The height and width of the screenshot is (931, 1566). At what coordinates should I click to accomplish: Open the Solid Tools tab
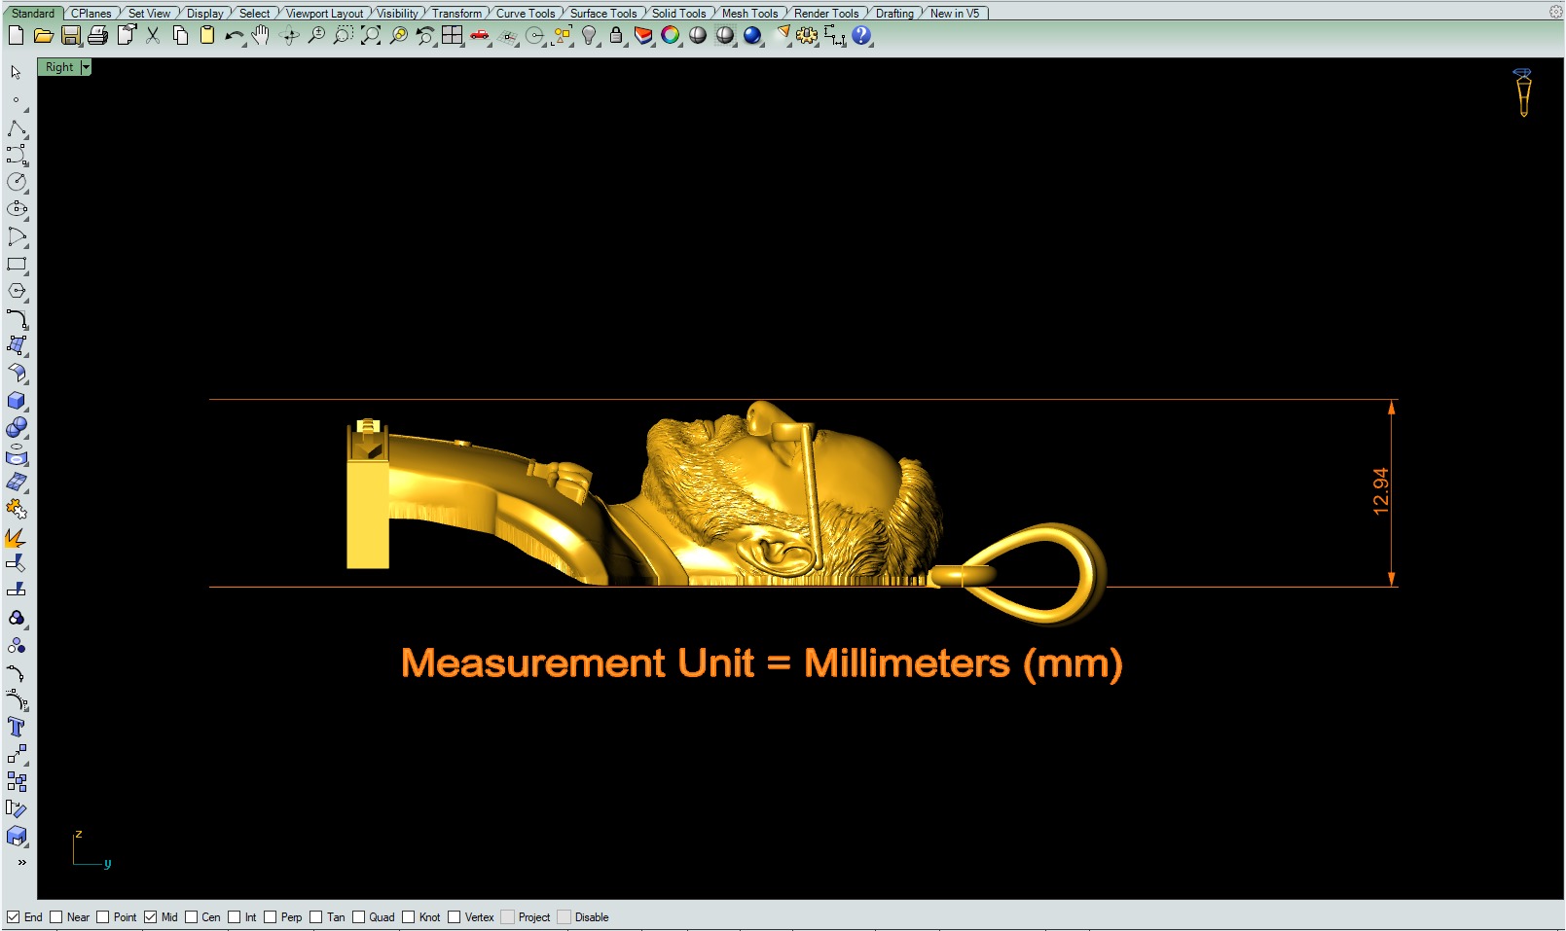click(x=678, y=14)
